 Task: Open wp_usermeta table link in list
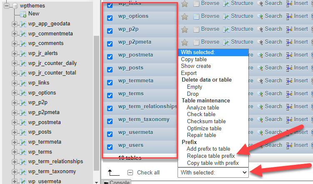point(135,132)
